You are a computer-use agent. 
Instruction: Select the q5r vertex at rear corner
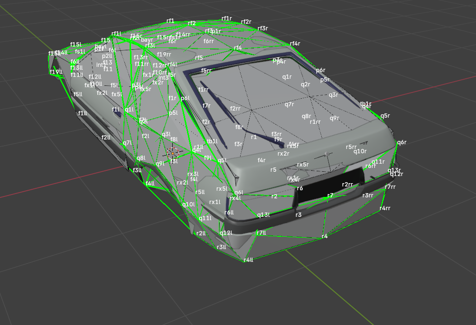tap(385, 116)
